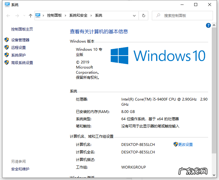Viewport: 219px width, 180px height.
Task: Click the shield icon beside 远程设置
Action: click(x=7, y=47)
